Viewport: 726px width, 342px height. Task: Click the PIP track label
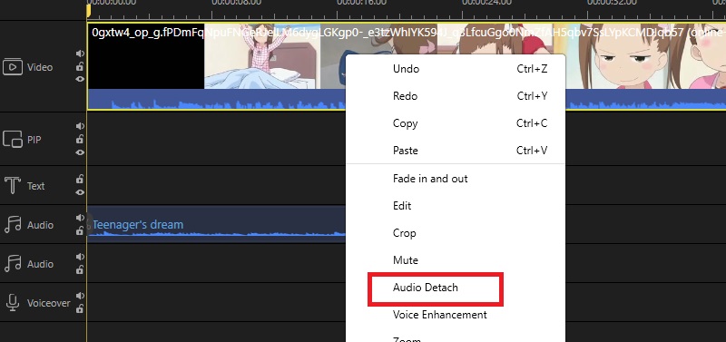(34, 140)
